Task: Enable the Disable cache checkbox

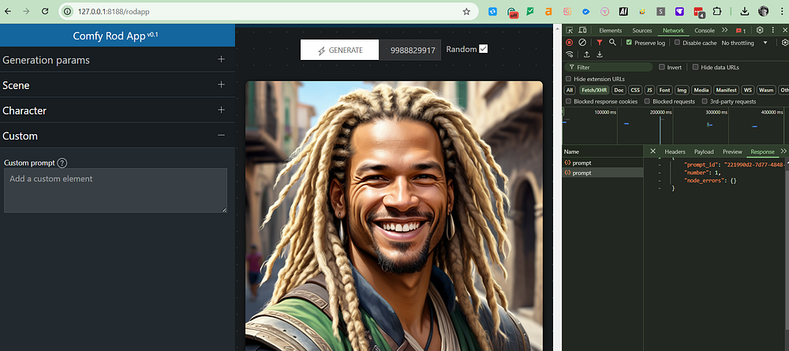Action: click(677, 43)
